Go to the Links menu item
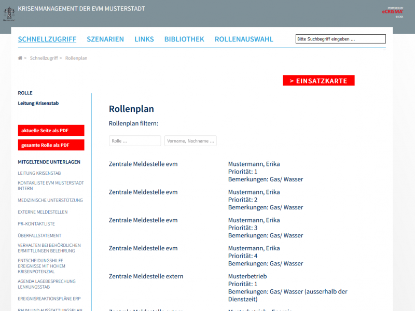 pyautogui.click(x=144, y=39)
